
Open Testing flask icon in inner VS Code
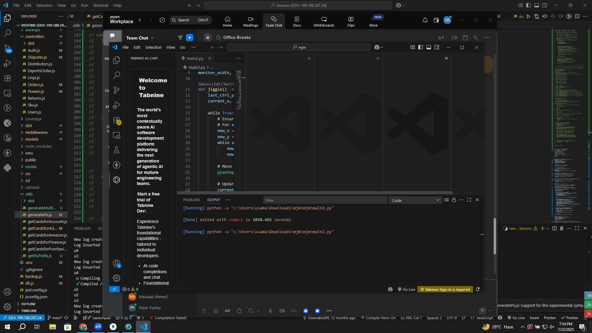click(x=117, y=150)
